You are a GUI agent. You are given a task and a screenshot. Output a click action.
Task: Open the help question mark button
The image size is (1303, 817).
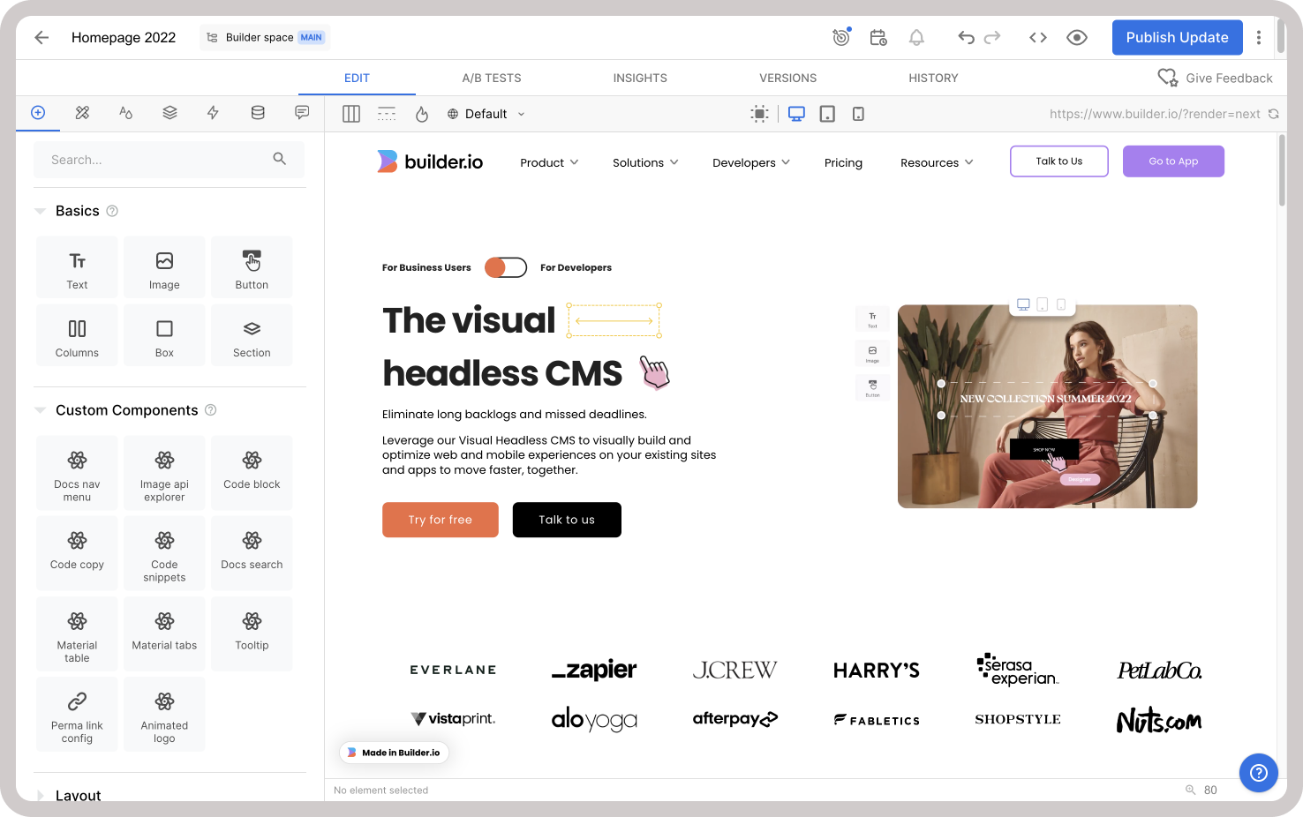click(x=1259, y=773)
